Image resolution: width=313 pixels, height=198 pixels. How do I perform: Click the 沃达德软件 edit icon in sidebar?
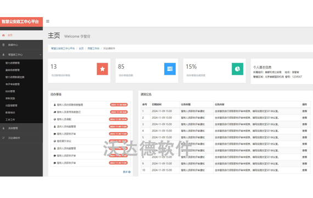click(x=3, y=138)
